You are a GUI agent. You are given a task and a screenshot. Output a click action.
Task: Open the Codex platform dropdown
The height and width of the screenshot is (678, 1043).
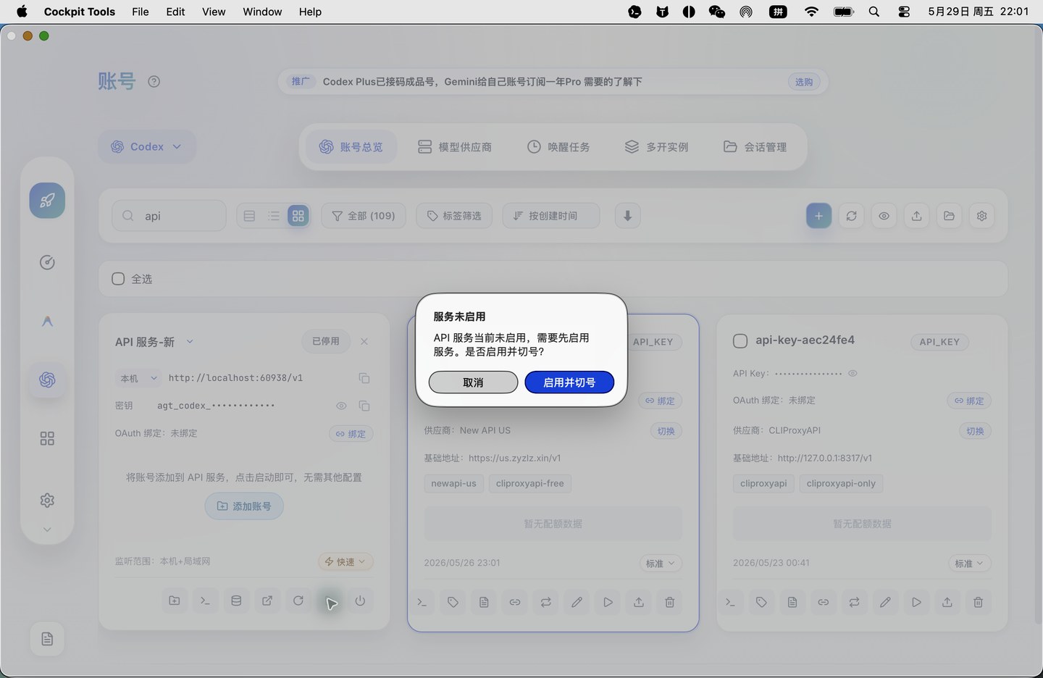pos(146,146)
